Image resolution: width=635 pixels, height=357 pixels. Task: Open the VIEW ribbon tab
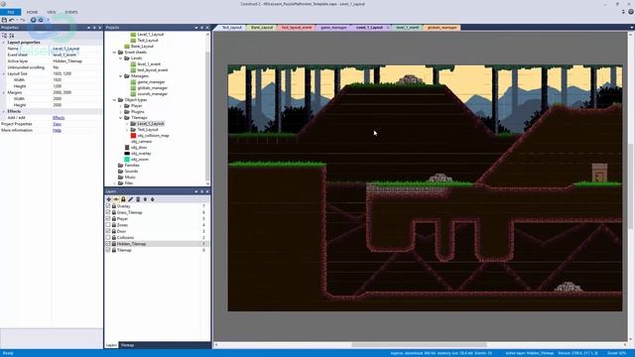click(x=52, y=12)
